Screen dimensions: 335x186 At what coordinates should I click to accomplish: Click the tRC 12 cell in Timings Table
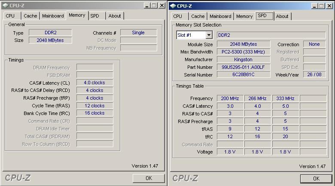point(230,136)
